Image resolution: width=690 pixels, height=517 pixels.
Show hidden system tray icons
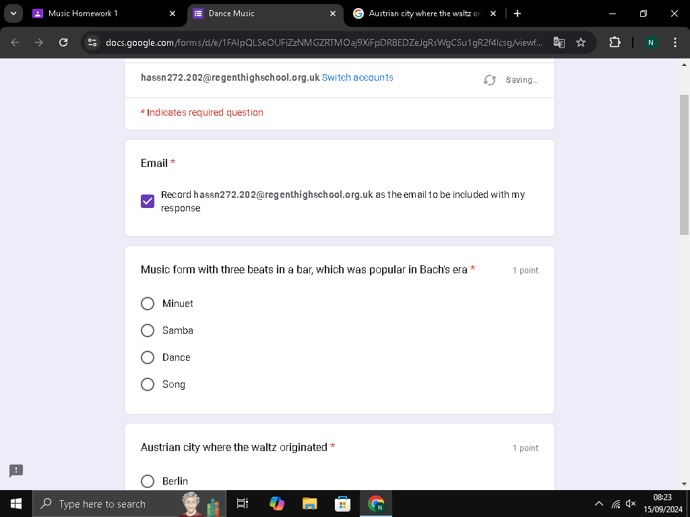pyautogui.click(x=599, y=504)
